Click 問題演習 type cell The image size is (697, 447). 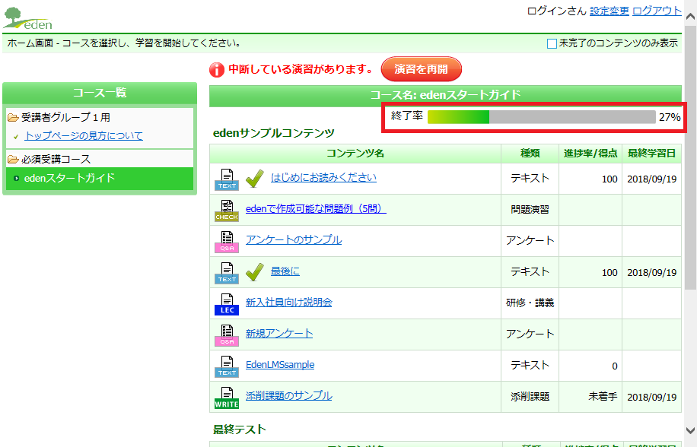pyautogui.click(x=530, y=210)
